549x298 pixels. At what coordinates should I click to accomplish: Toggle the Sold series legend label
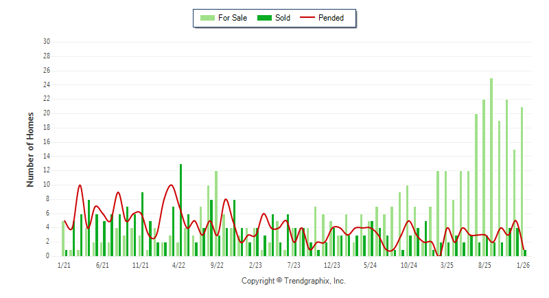tap(283, 18)
